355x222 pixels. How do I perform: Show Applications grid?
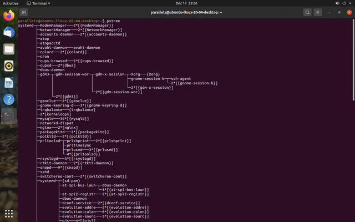pos(9,213)
